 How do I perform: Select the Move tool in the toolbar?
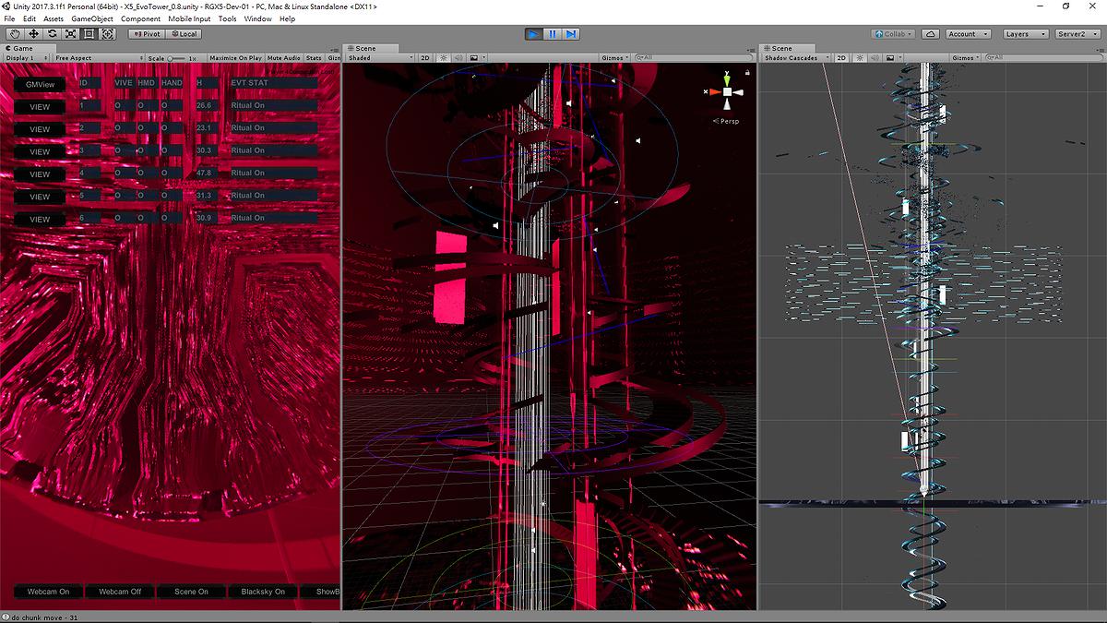(32, 34)
